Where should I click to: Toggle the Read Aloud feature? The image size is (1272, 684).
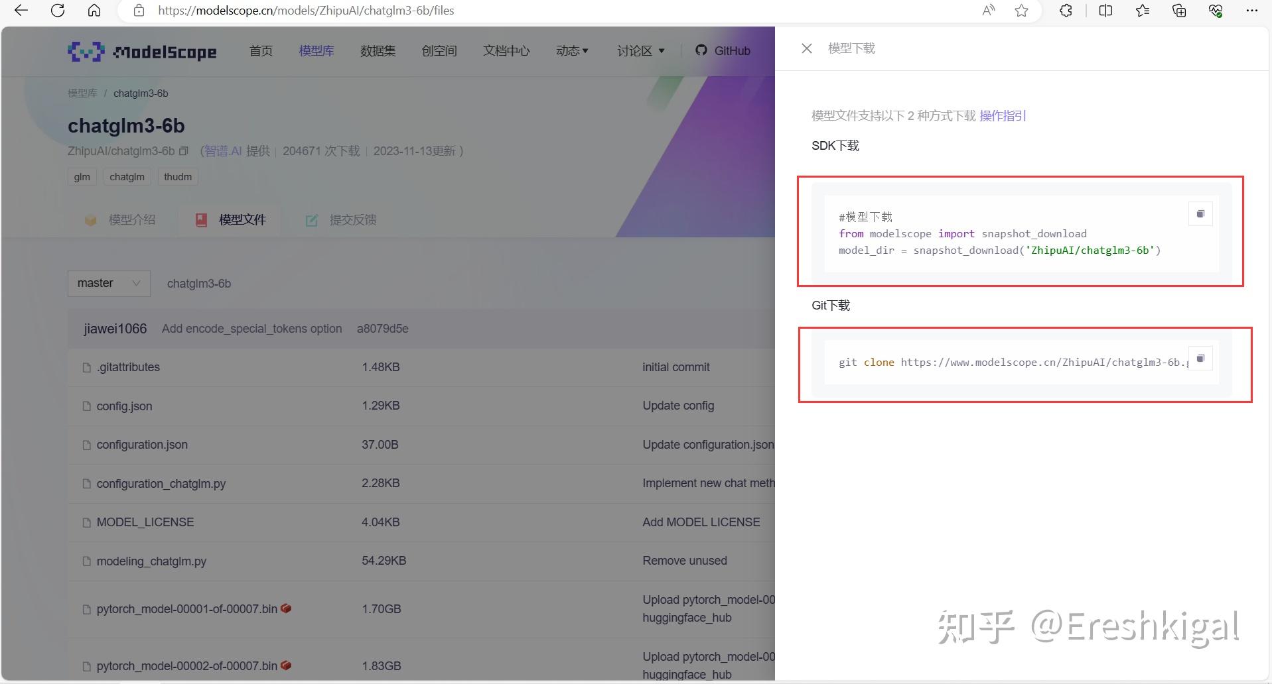tap(988, 11)
